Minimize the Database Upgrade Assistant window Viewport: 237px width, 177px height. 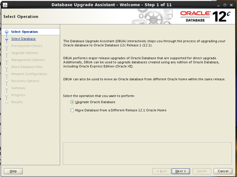[218, 5]
